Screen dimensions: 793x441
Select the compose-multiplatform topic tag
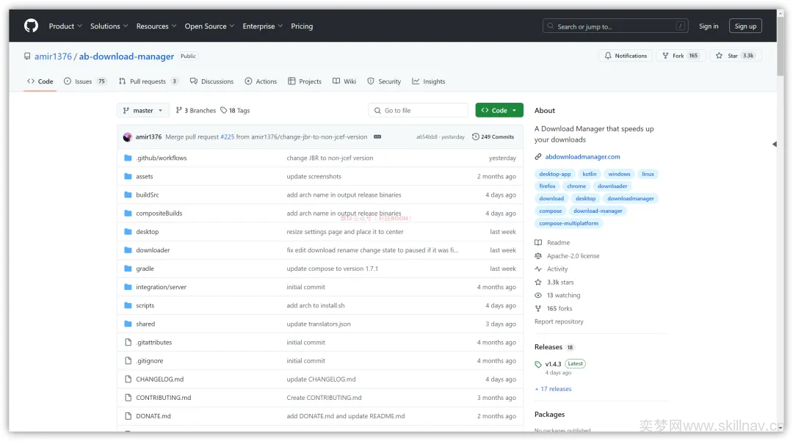568,223
